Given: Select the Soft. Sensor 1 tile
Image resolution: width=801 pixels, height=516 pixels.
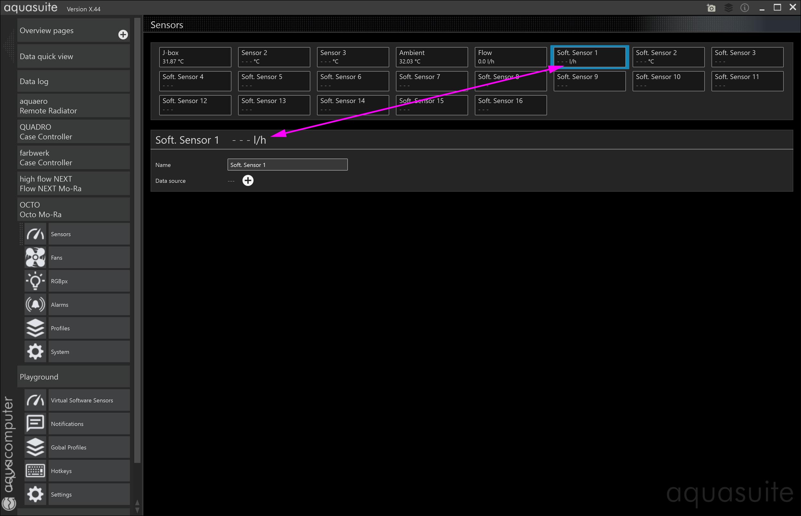Looking at the screenshot, I should pyautogui.click(x=590, y=57).
